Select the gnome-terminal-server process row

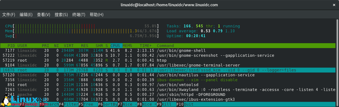(168, 65)
